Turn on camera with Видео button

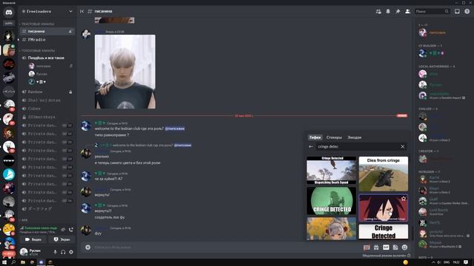coord(33,239)
